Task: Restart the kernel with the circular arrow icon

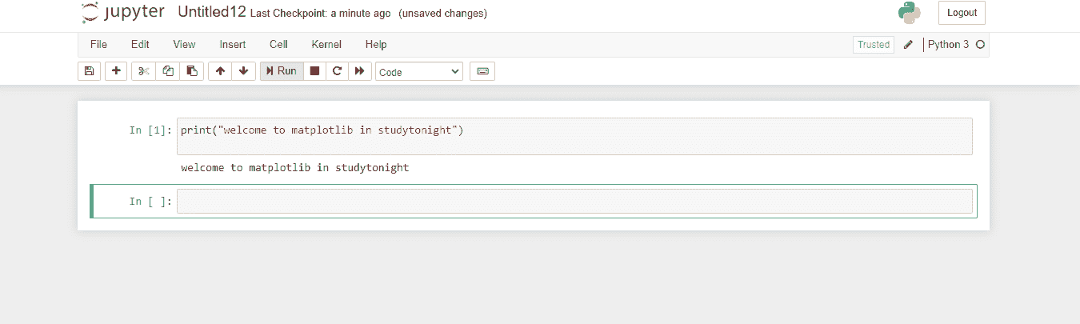Action: pyautogui.click(x=337, y=71)
